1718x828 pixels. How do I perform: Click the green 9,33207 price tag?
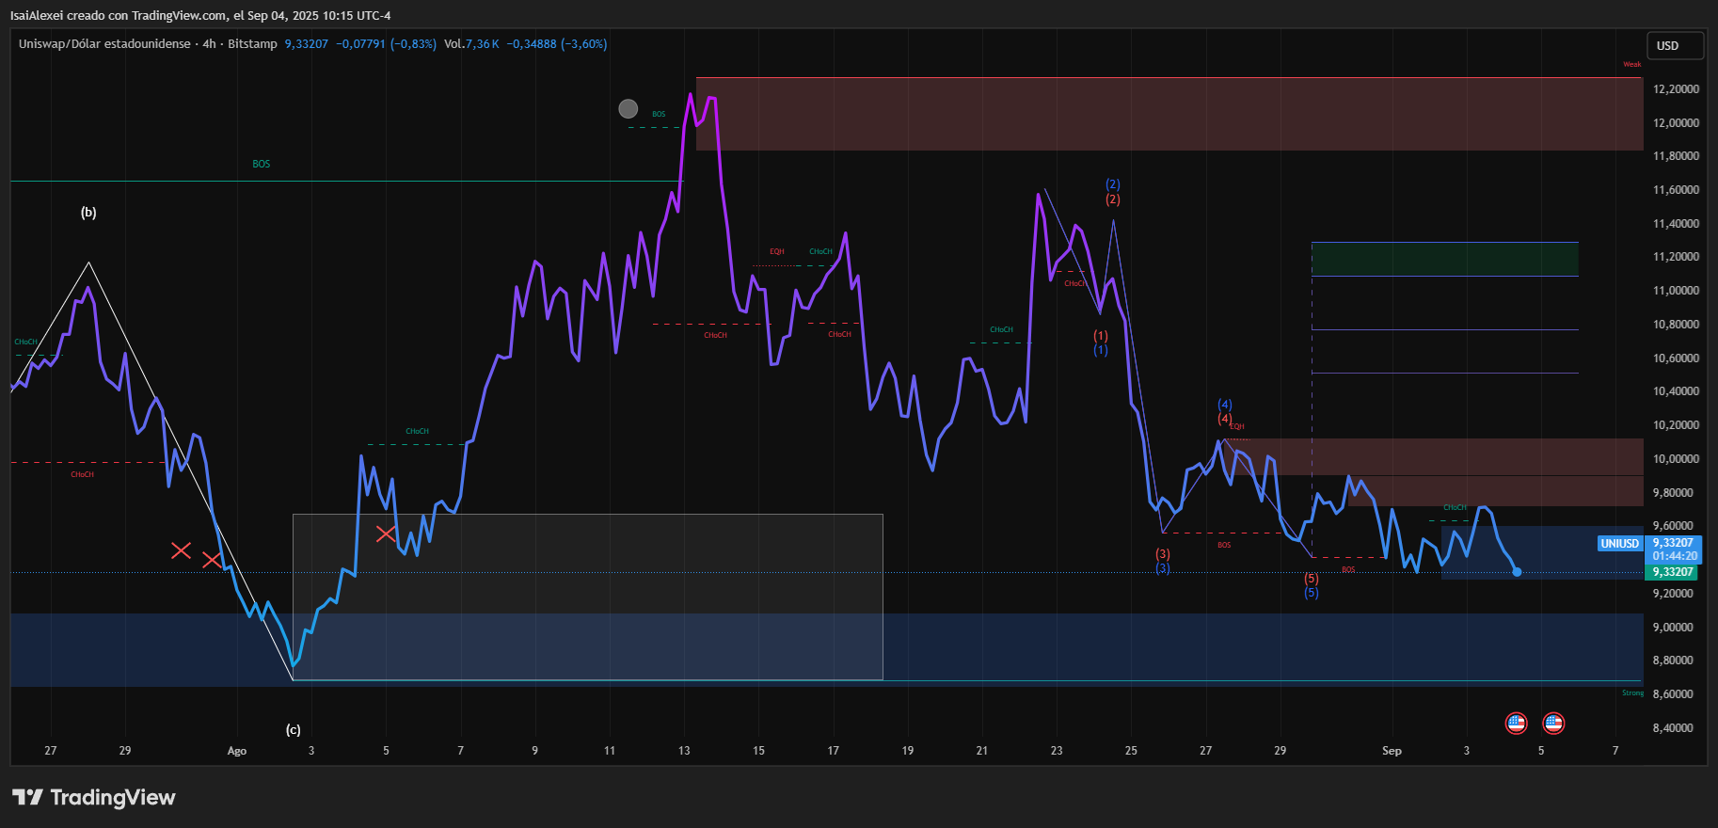(1673, 572)
